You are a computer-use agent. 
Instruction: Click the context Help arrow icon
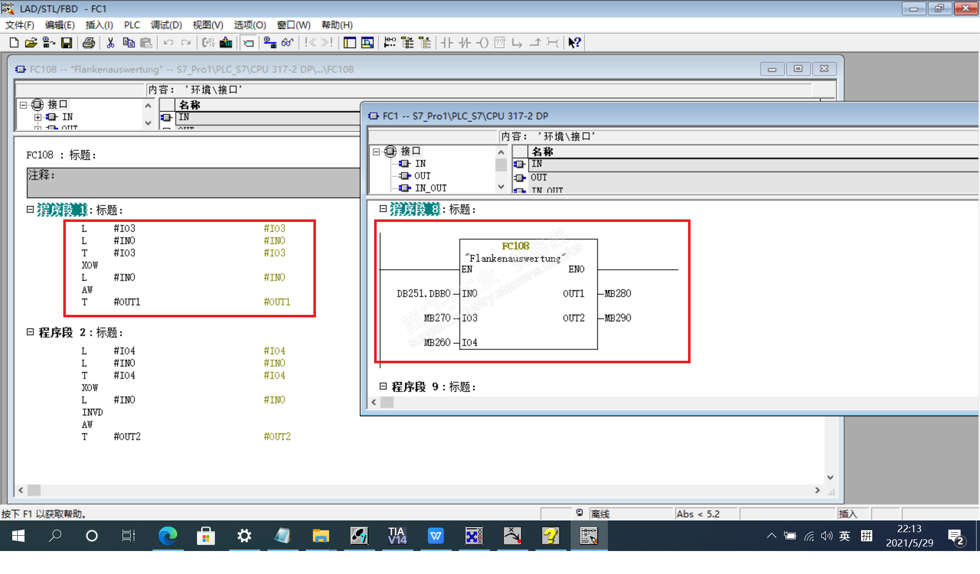coord(574,43)
